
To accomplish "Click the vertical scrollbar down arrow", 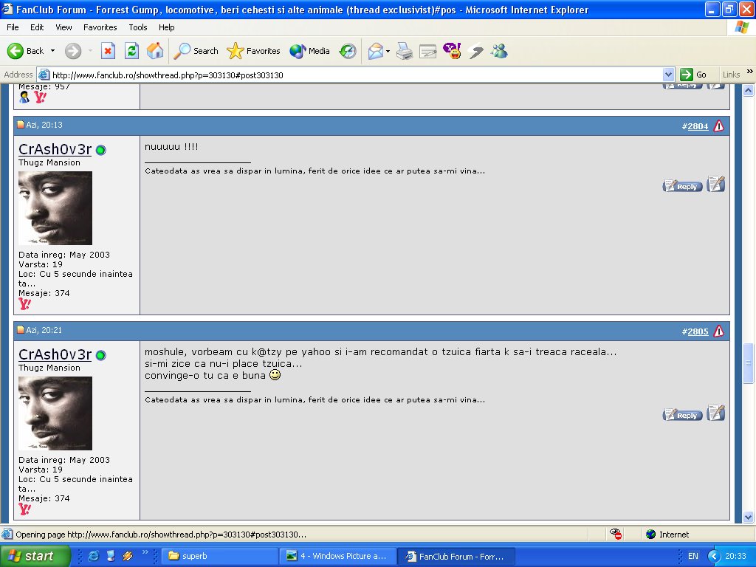I will coord(748,517).
